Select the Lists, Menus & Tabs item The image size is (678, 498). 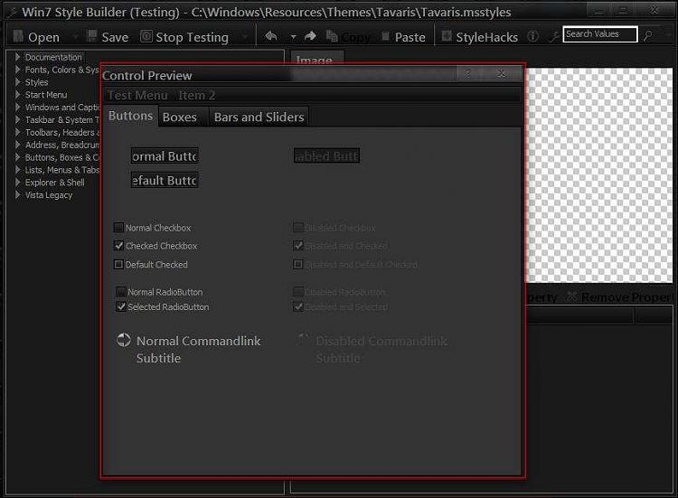[62, 169]
